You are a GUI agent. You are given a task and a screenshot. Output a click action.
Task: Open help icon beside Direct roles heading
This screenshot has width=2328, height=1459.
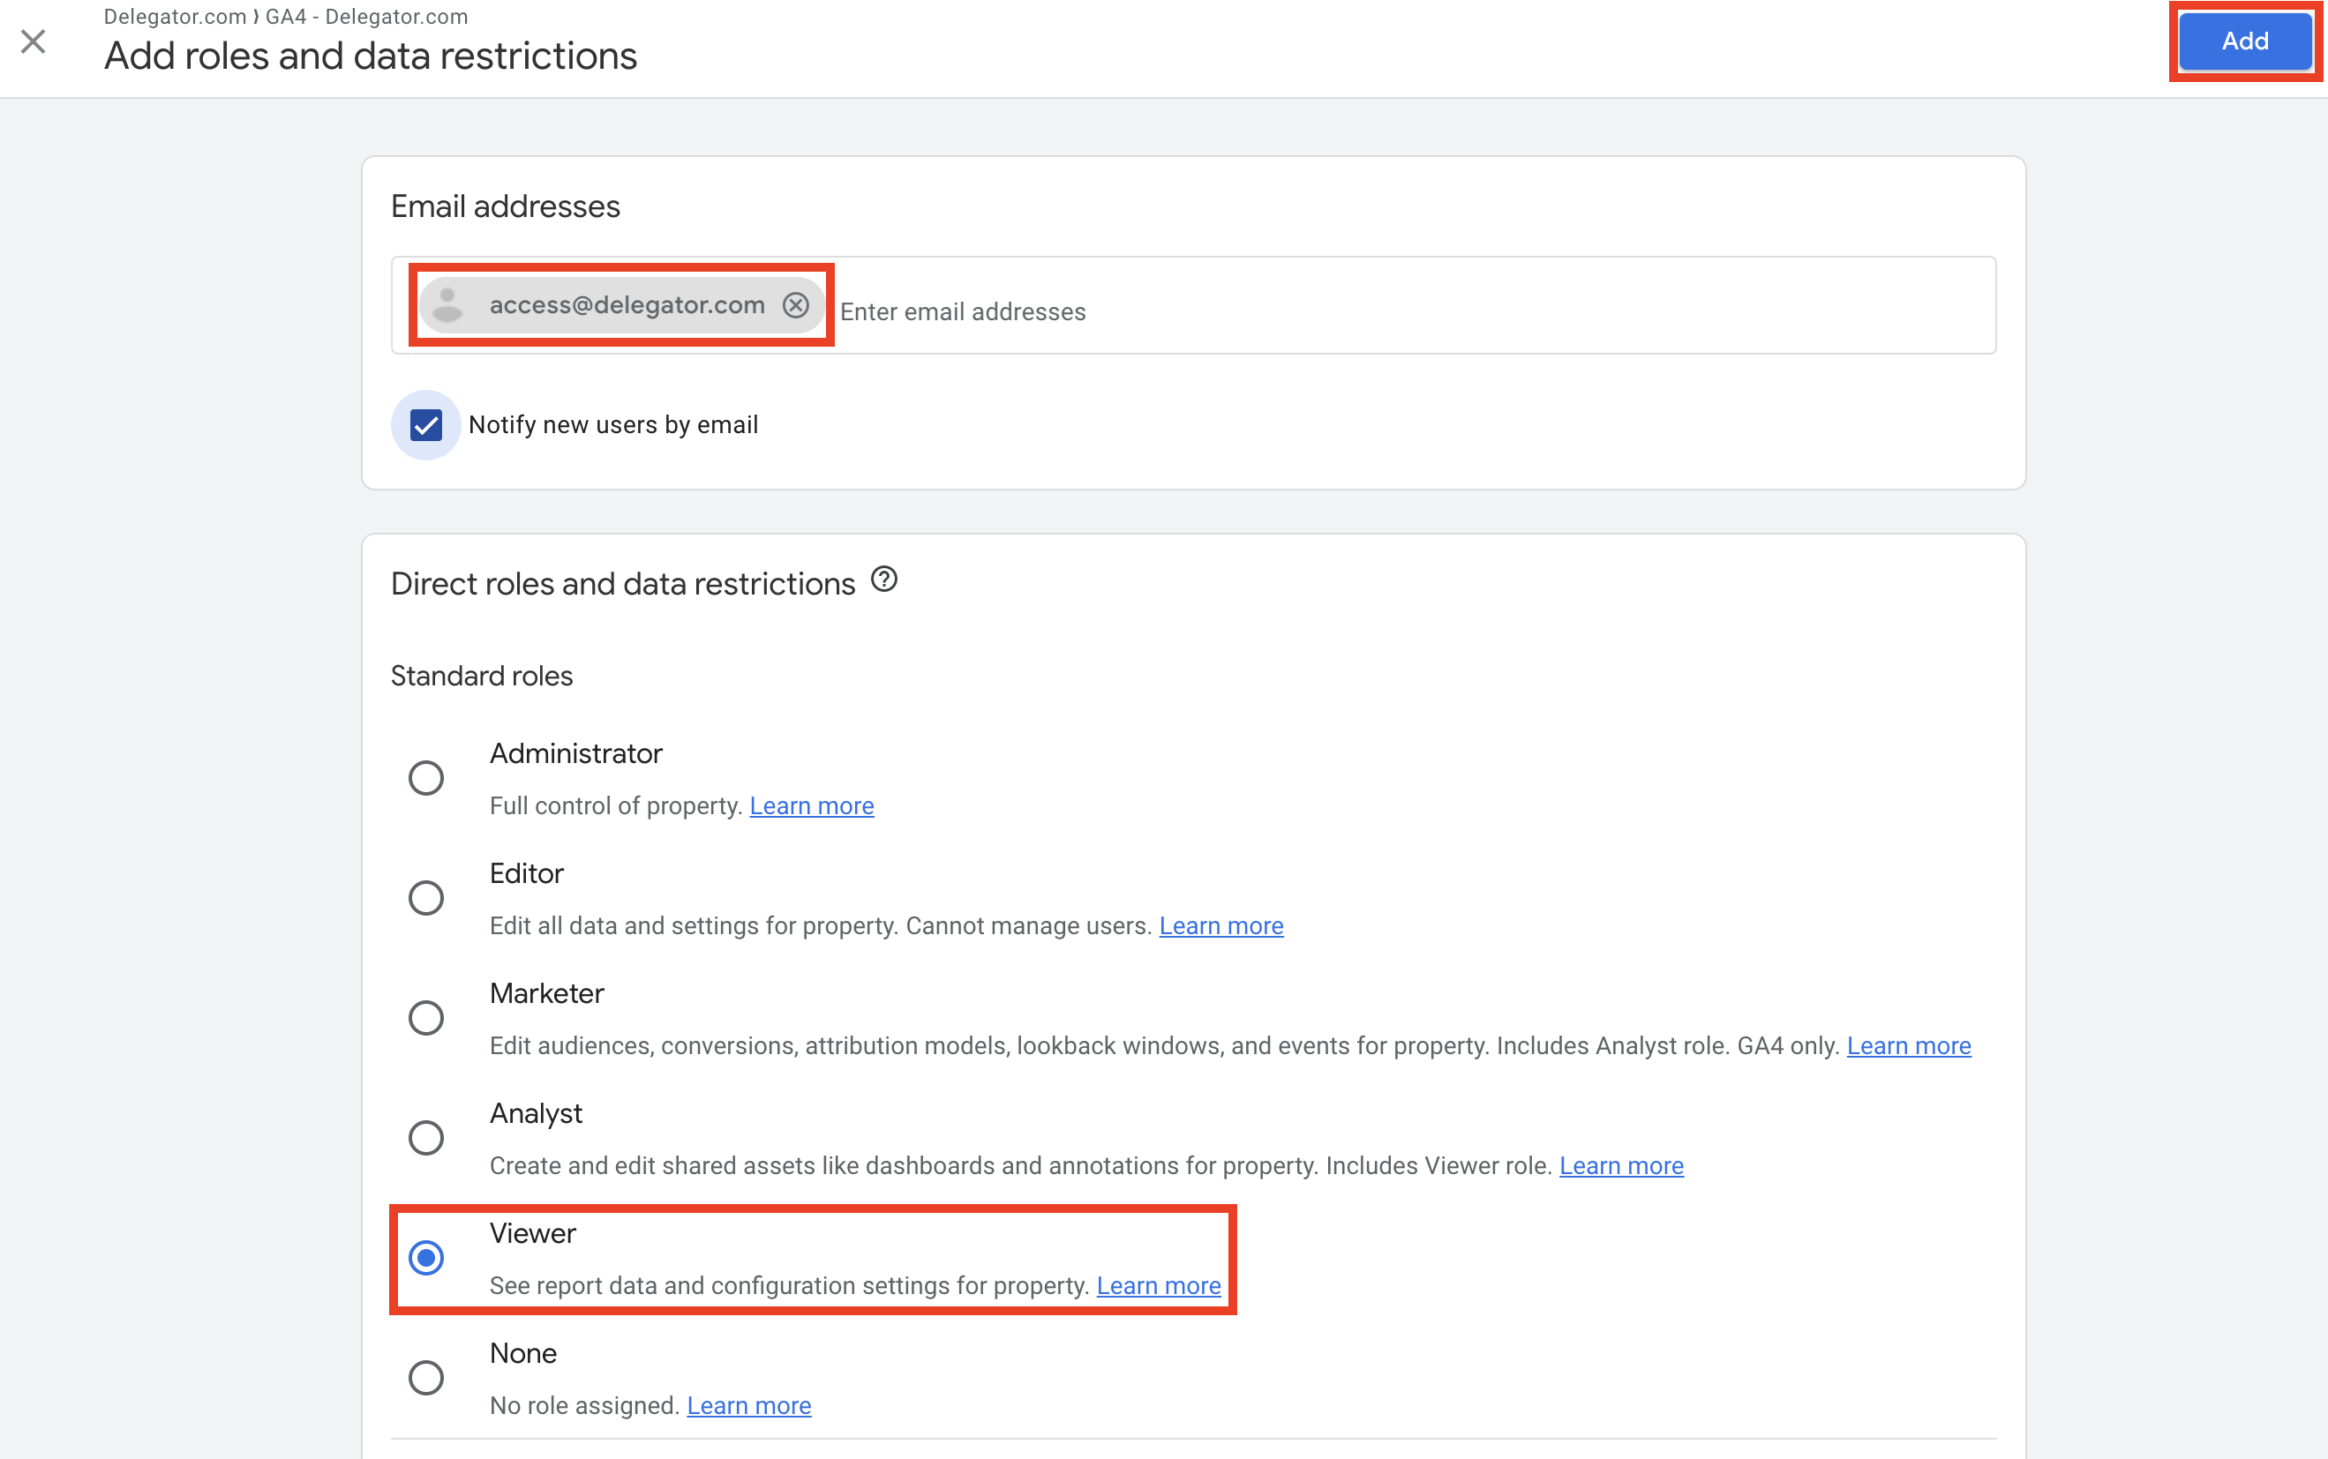[883, 579]
